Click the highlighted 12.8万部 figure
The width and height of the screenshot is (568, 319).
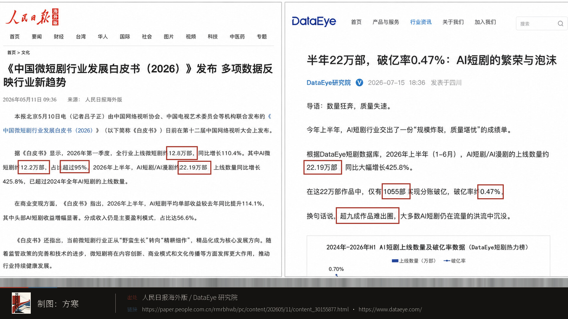182,153
